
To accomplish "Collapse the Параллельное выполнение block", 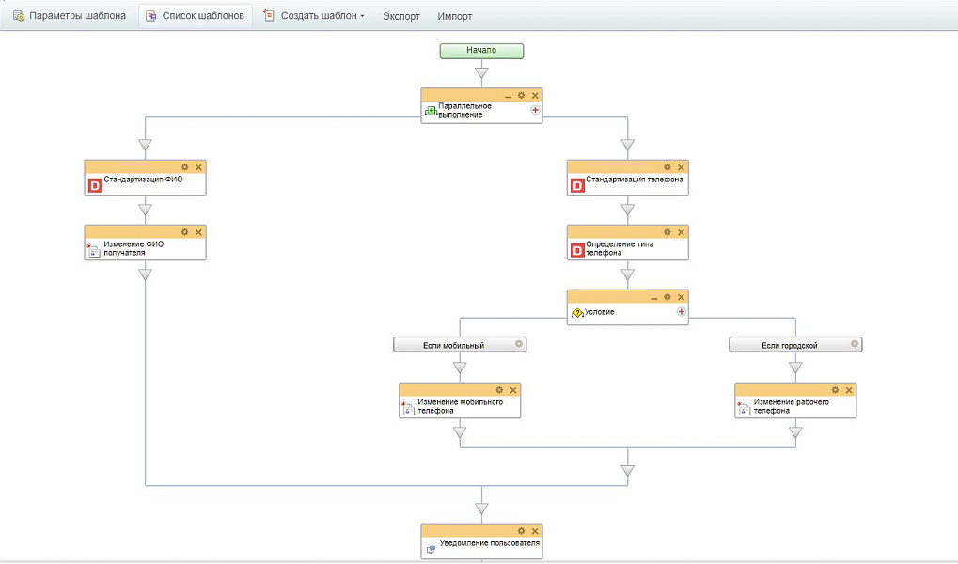I will pos(509,96).
